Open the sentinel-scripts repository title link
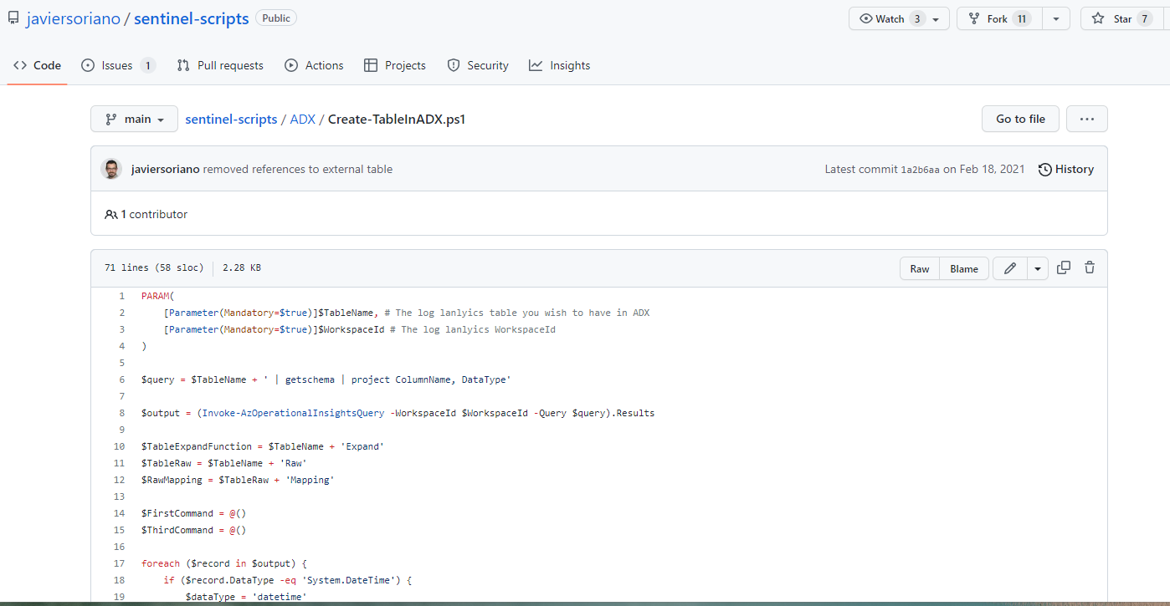 [x=192, y=18]
